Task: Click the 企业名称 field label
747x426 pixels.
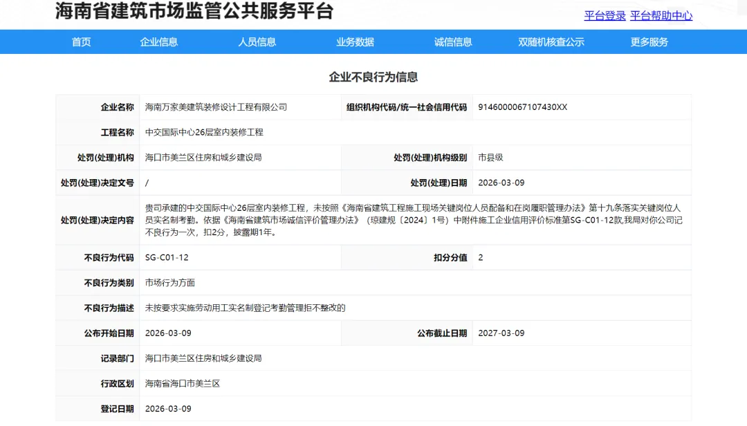Action: [117, 107]
